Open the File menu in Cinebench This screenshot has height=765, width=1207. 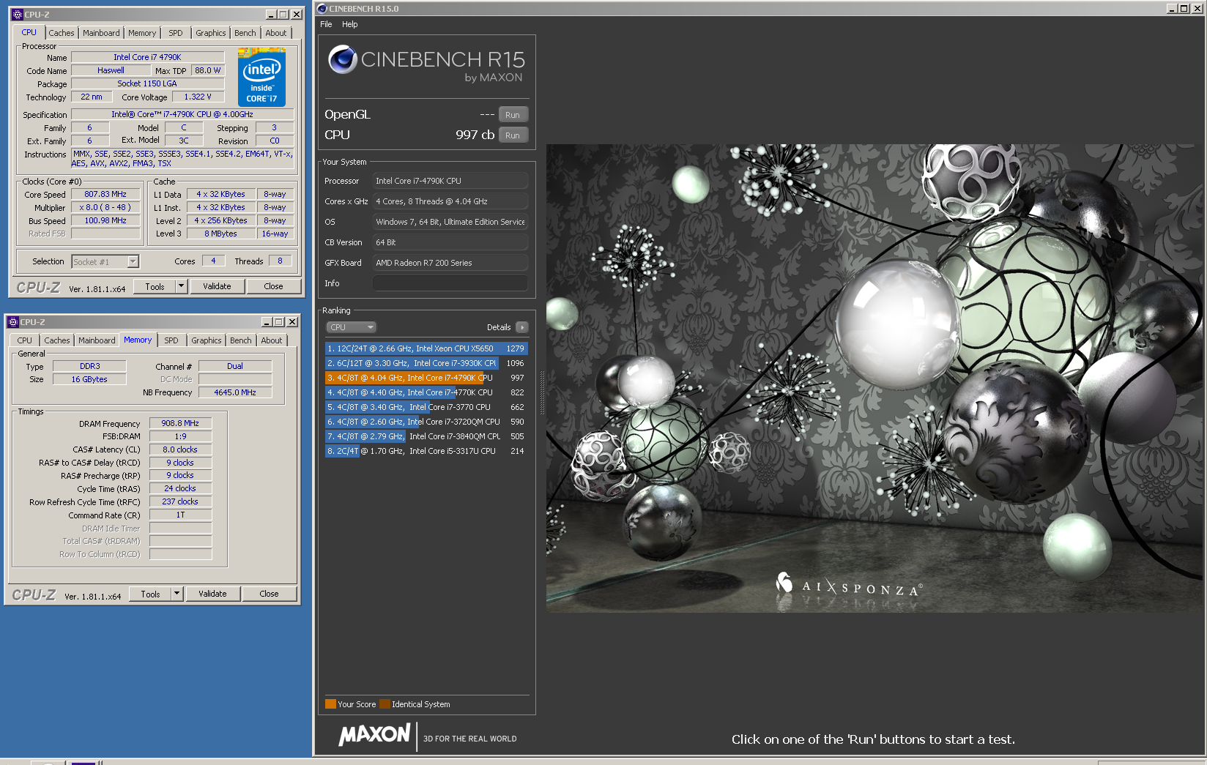point(326,24)
